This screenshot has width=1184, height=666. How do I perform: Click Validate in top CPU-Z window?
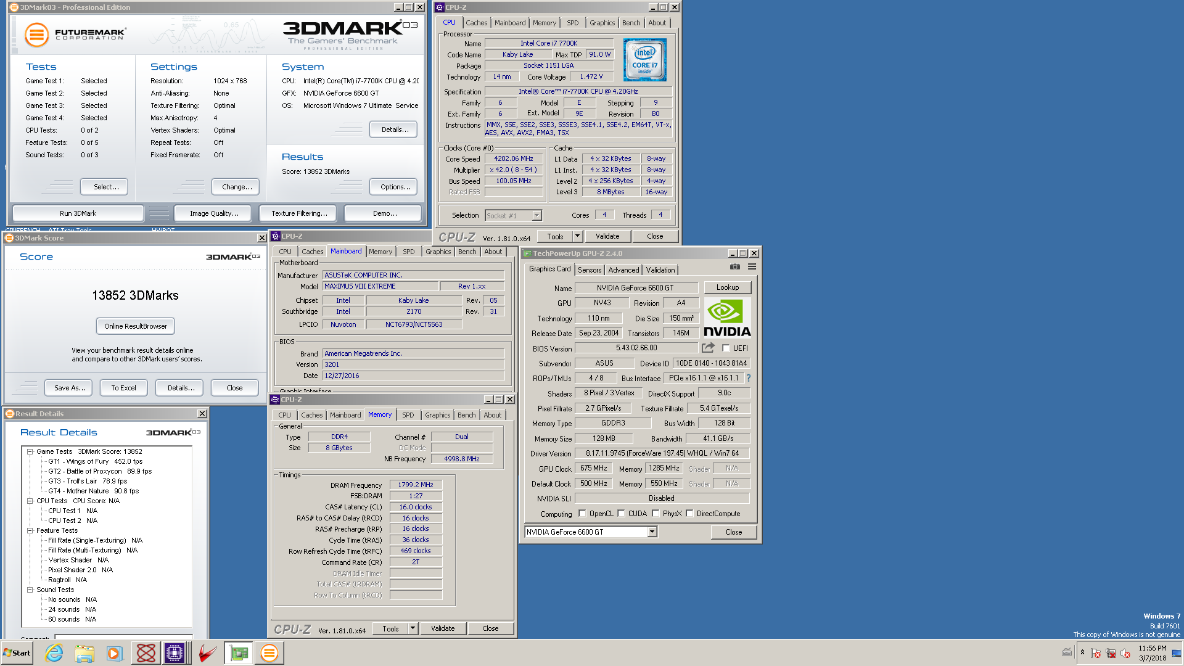[607, 236]
